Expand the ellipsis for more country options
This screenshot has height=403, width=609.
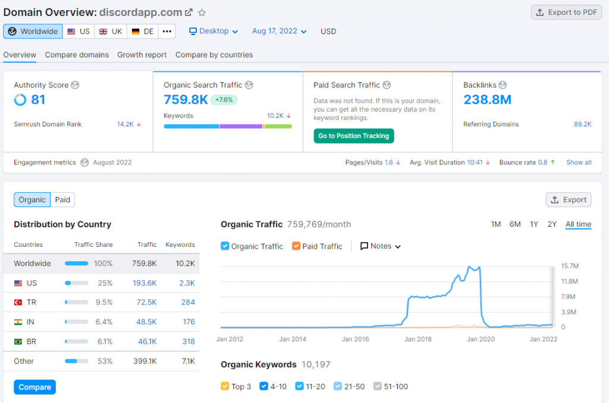[x=167, y=31]
